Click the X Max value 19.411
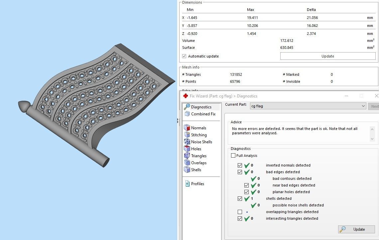This screenshot has height=240, width=379. pyautogui.click(x=252, y=18)
